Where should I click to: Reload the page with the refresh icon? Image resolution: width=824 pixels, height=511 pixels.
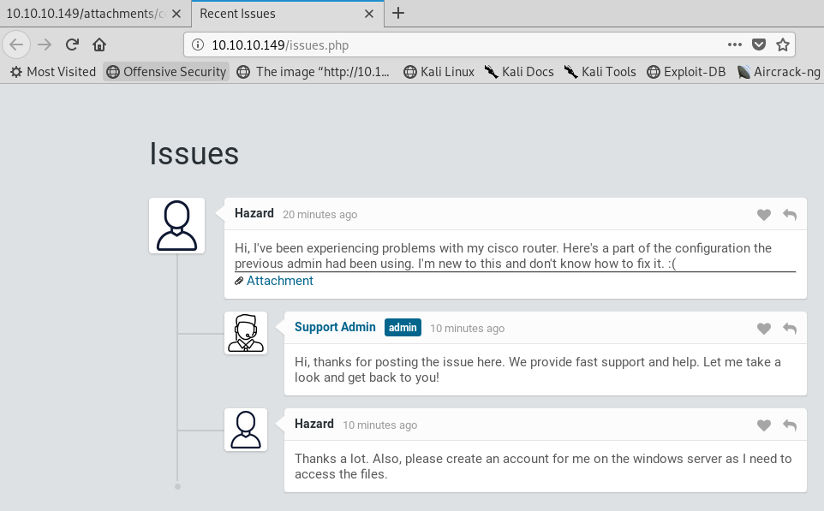coord(72,45)
